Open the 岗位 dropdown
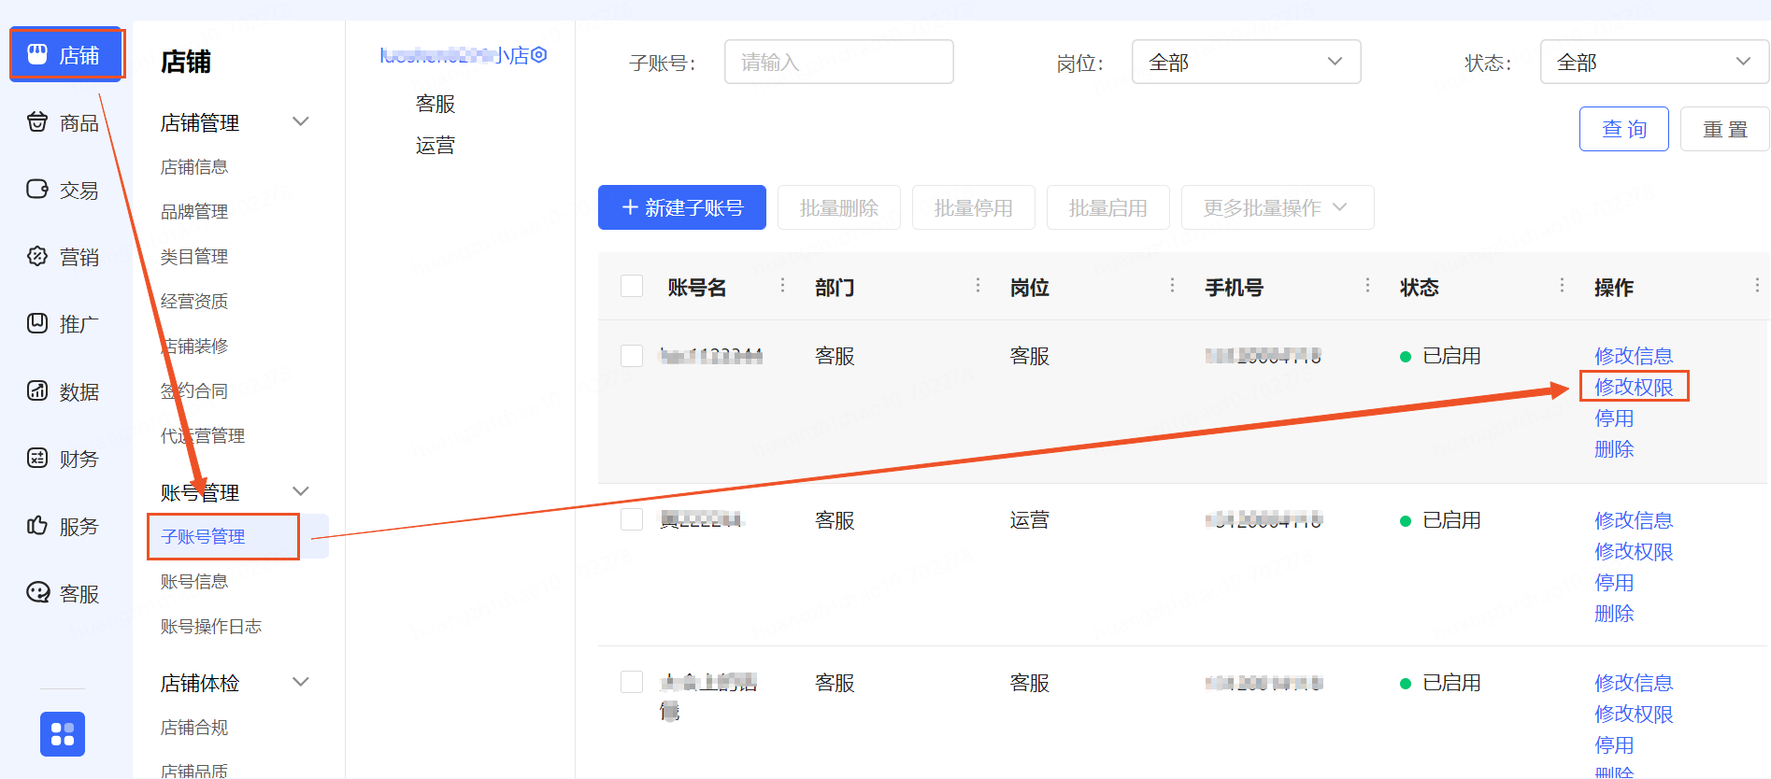 [x=1246, y=62]
